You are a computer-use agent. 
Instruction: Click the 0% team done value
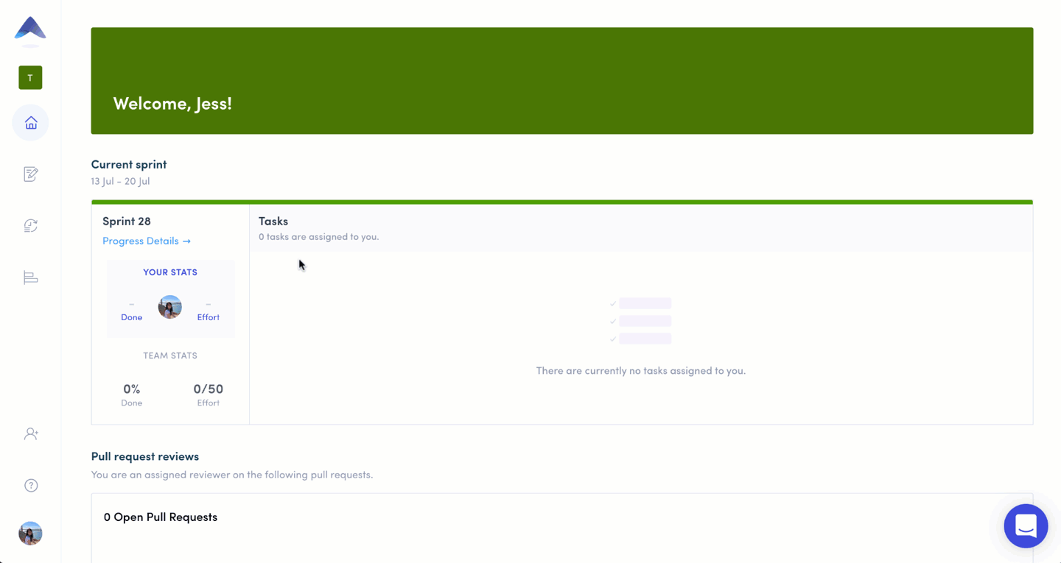(132, 389)
